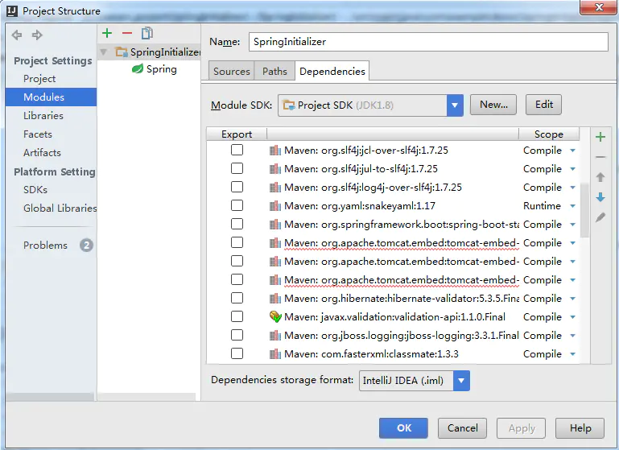Open Project under Project Settings
The height and width of the screenshot is (450, 619).
[39, 79]
